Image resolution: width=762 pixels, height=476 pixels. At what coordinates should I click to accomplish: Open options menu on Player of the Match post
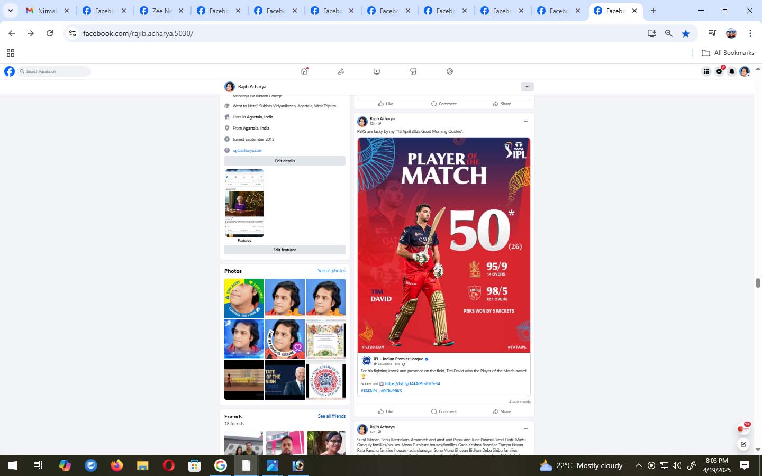click(x=525, y=121)
